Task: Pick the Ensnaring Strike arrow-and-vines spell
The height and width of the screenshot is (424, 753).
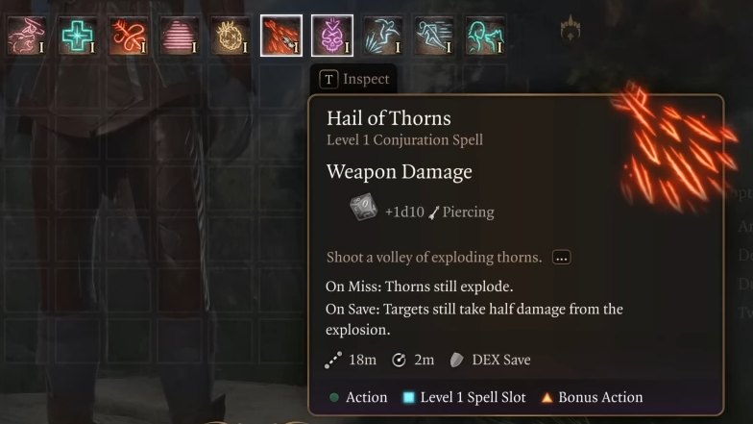Action: pos(129,36)
